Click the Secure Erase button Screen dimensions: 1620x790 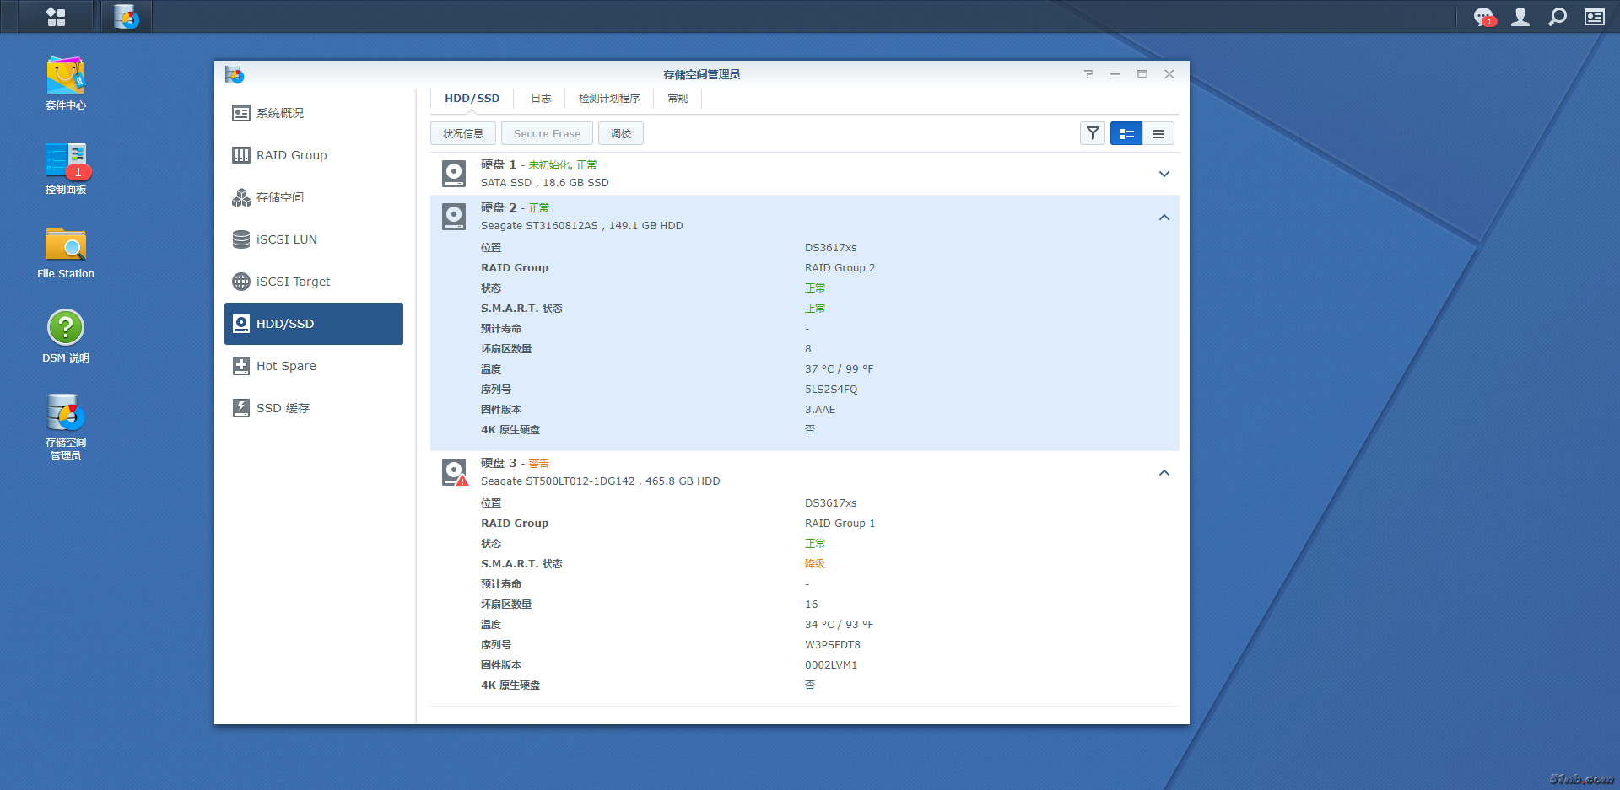point(547,133)
